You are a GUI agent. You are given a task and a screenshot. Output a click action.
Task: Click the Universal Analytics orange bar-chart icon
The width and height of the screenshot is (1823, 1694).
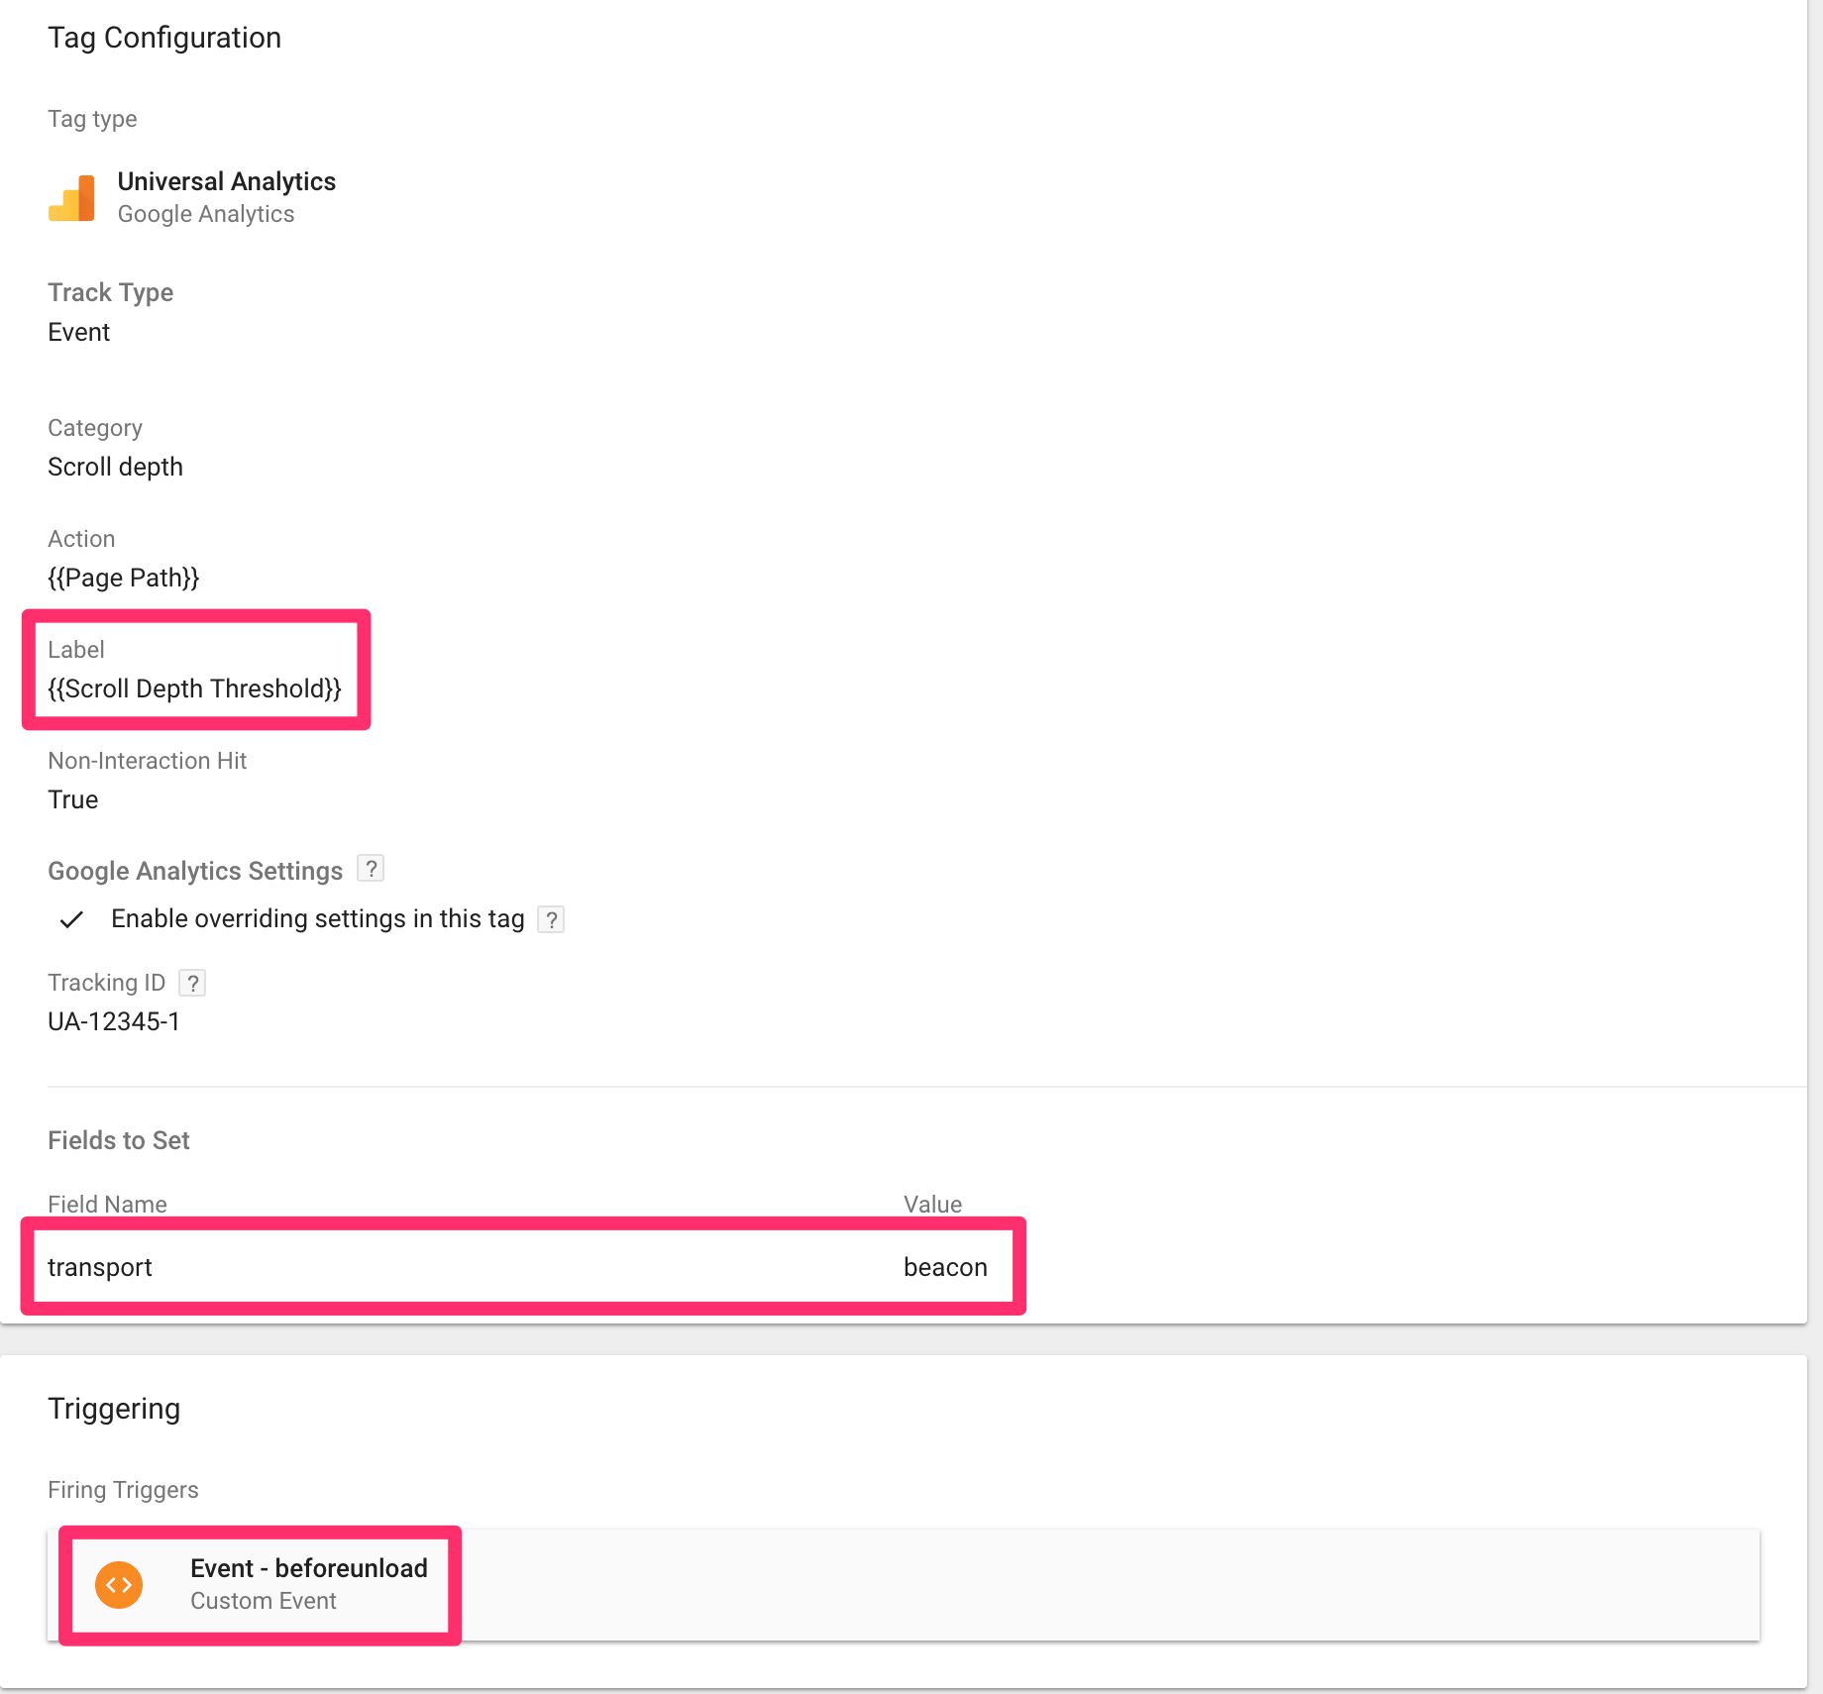point(71,198)
